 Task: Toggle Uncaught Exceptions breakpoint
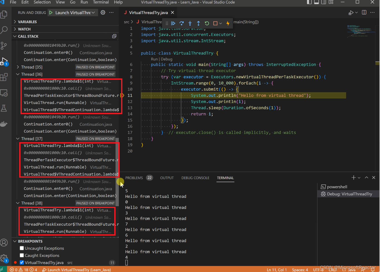click(22, 248)
